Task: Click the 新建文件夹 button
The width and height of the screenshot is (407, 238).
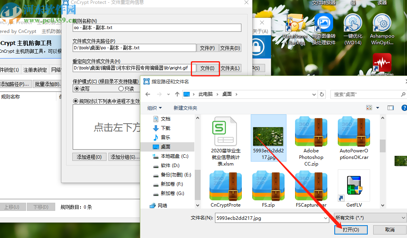Action: click(185, 108)
